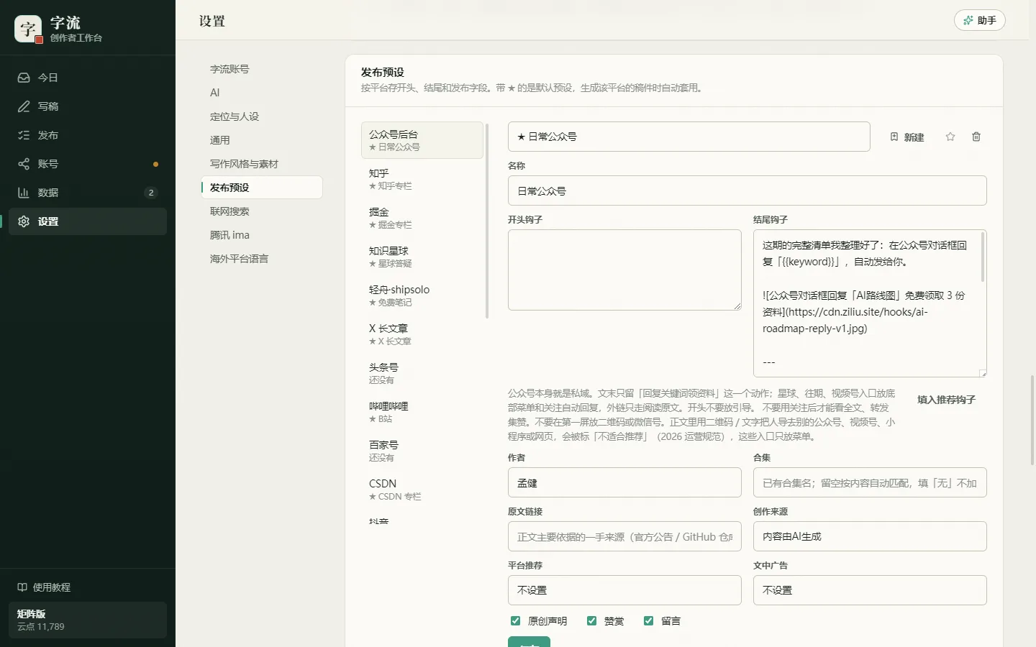
Task: Focus the empty 开头钩子 text area
Action: 624,270
